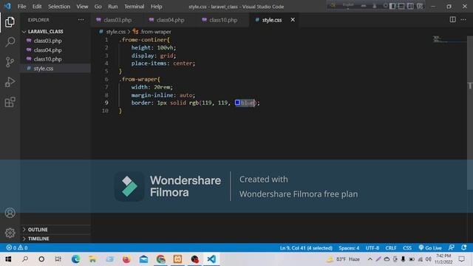Open the Selection menu
The height and width of the screenshot is (266, 473).
(59, 7)
